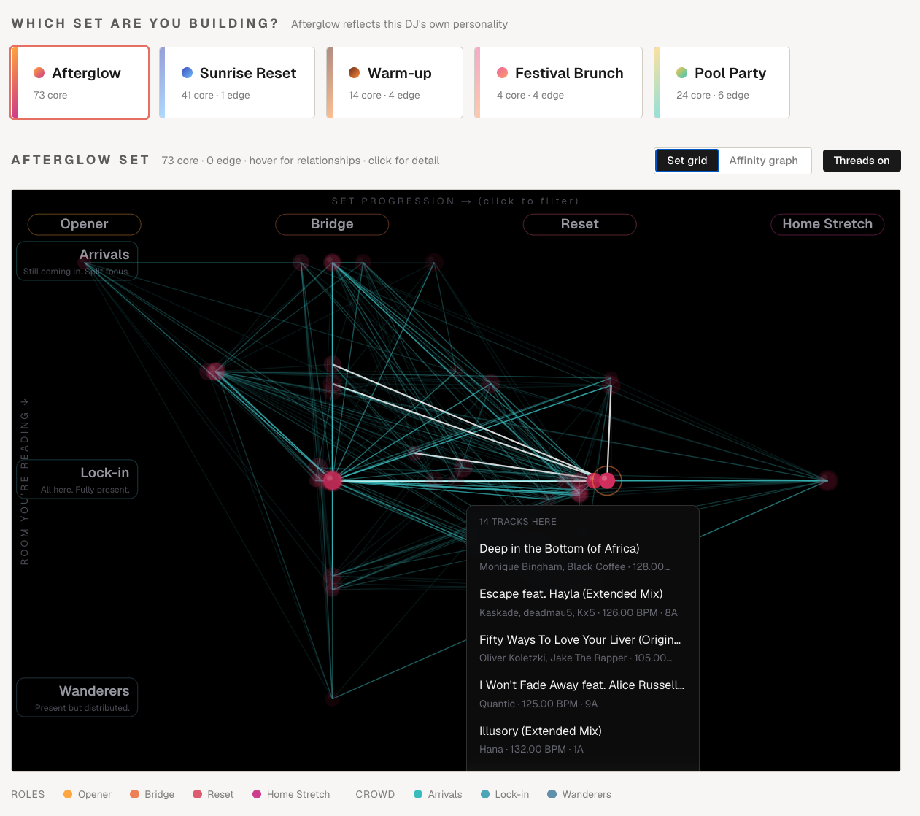Select the Wanderers crowd row label
920x816 pixels.
coord(77,698)
